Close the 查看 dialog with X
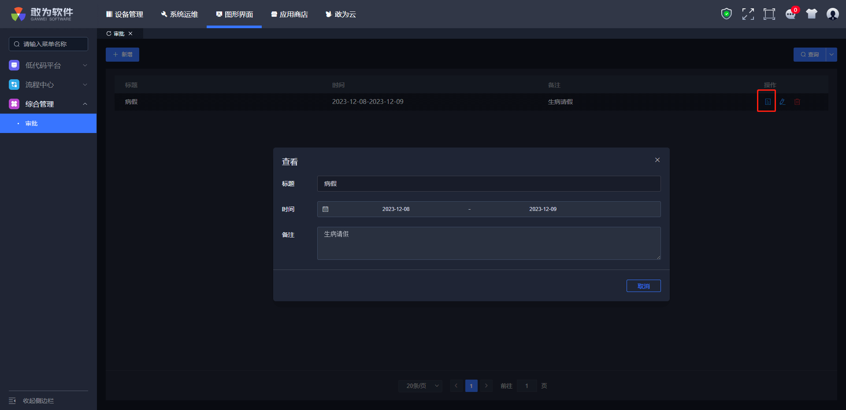The width and height of the screenshot is (846, 410). click(x=657, y=160)
